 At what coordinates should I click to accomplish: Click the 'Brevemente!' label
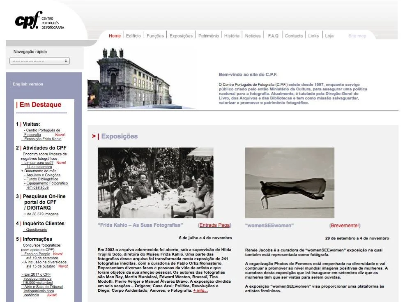pyautogui.click(x=345, y=226)
